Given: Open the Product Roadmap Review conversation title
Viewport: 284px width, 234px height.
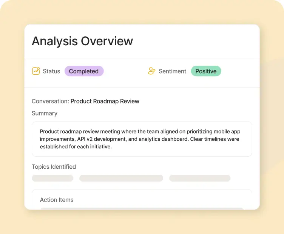Looking at the screenshot, I should pos(105,101).
